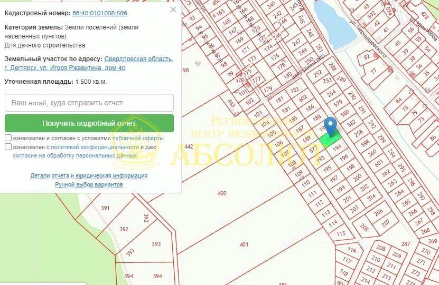This screenshot has height=285, width=439.
Task: Click the blue map location pin
Action: 330,125
